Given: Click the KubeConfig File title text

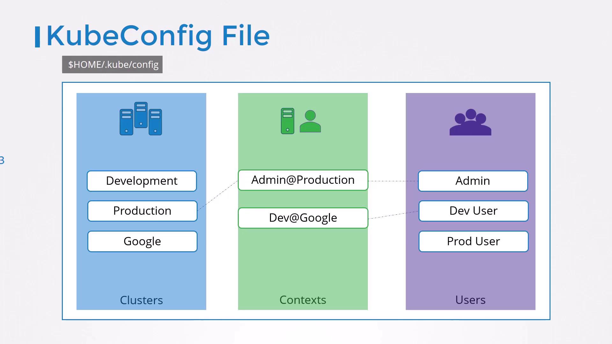Looking at the screenshot, I should pyautogui.click(x=158, y=36).
